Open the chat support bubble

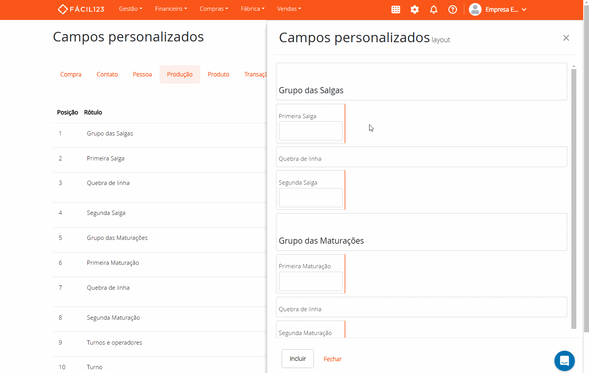564,361
